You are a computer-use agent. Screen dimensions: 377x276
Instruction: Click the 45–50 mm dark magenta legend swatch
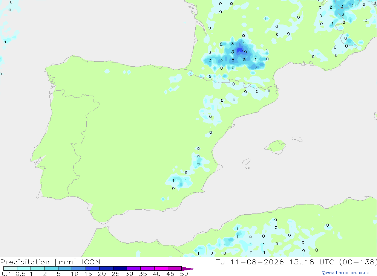pyautogui.click(x=175, y=268)
